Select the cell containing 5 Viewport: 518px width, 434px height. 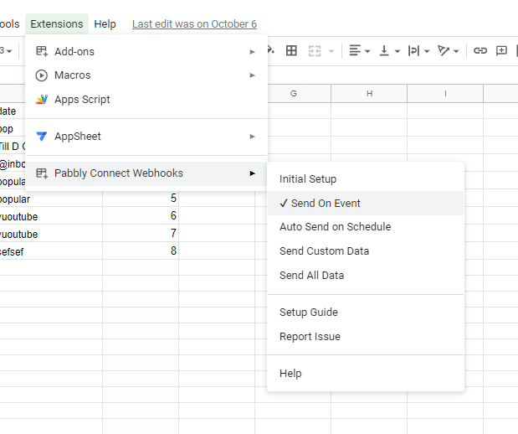141,199
